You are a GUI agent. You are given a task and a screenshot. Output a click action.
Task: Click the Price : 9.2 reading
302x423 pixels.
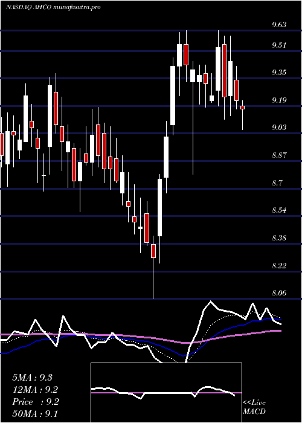pos(36,402)
